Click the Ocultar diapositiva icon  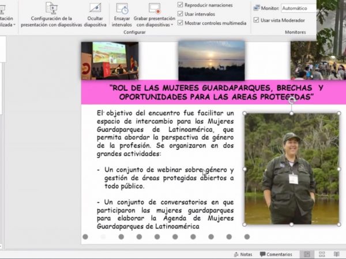(95, 7)
